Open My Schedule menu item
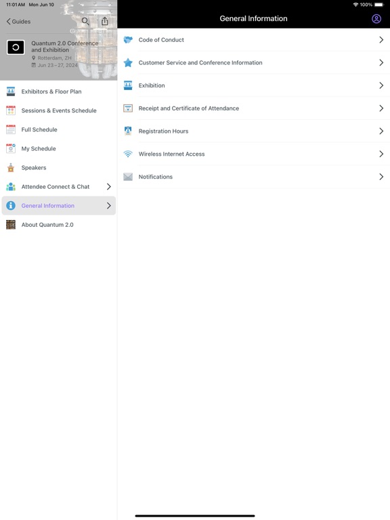The width and height of the screenshot is (390, 520). pos(59,148)
